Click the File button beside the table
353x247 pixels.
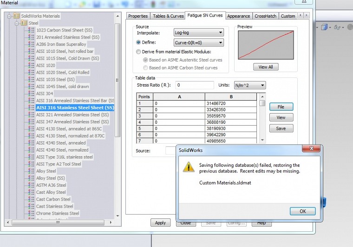click(281, 107)
